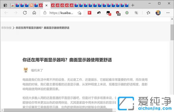The width and height of the screenshot is (174, 112).
Task: Open a new tab with plus button
Action: click(x=133, y=5)
